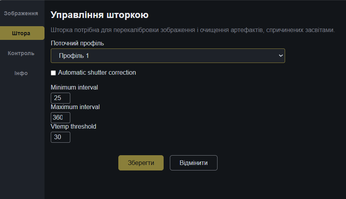Click the Automatic shutter correction label text

click(x=97, y=72)
